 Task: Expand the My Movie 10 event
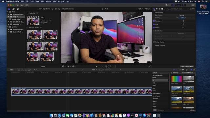click(9, 24)
